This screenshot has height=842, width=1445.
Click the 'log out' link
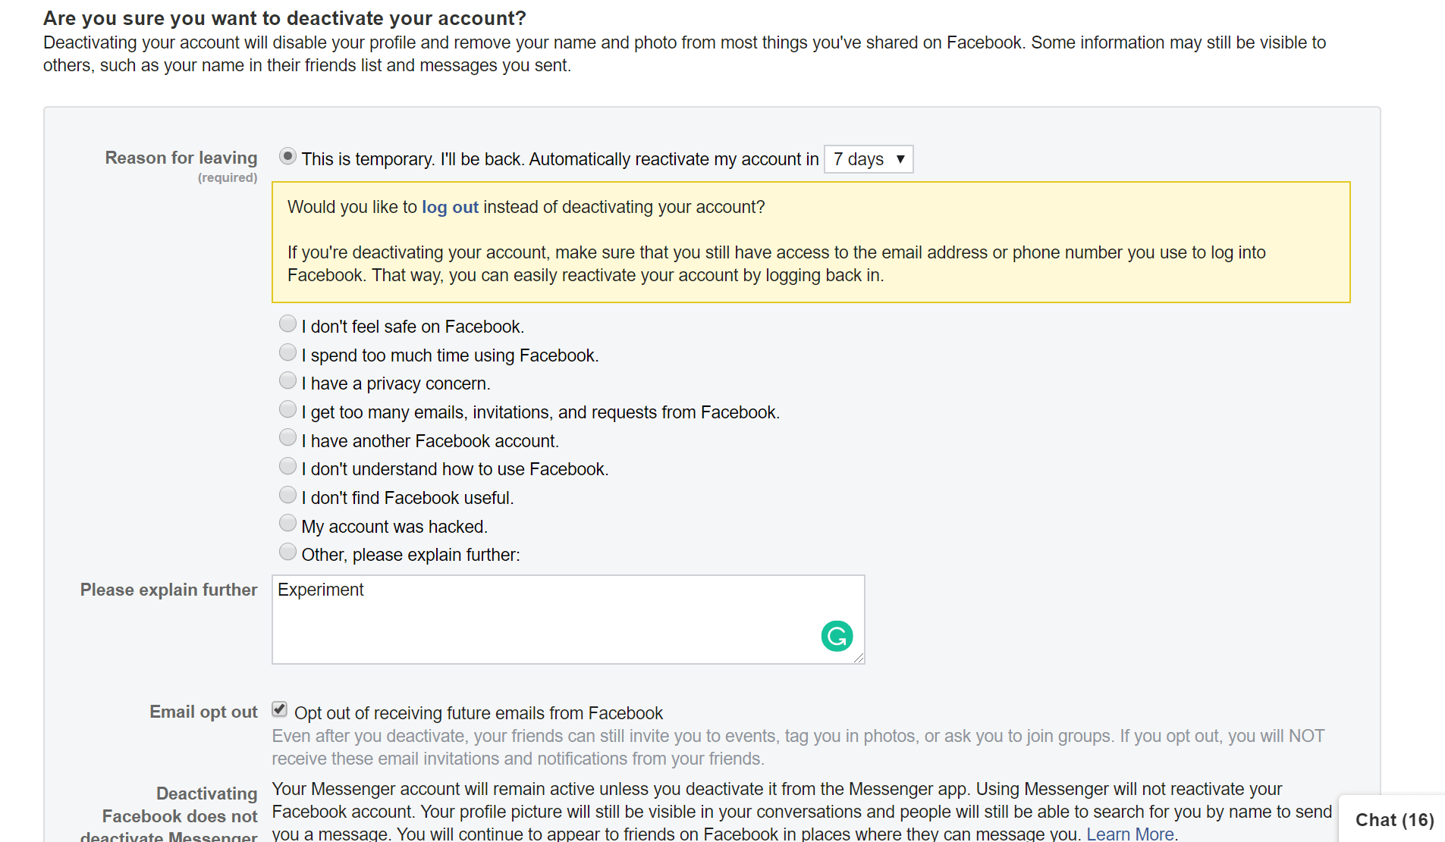[x=450, y=207]
